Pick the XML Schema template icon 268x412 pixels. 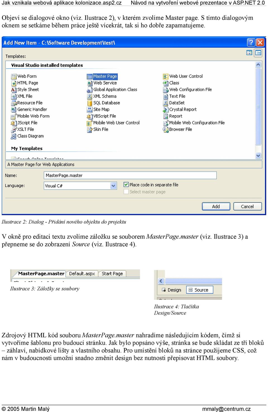coord(90,96)
